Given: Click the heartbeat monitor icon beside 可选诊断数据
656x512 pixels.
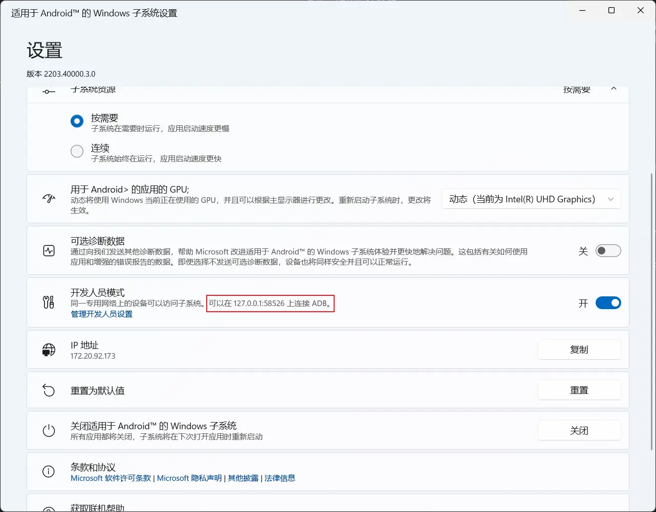Looking at the screenshot, I should [49, 250].
